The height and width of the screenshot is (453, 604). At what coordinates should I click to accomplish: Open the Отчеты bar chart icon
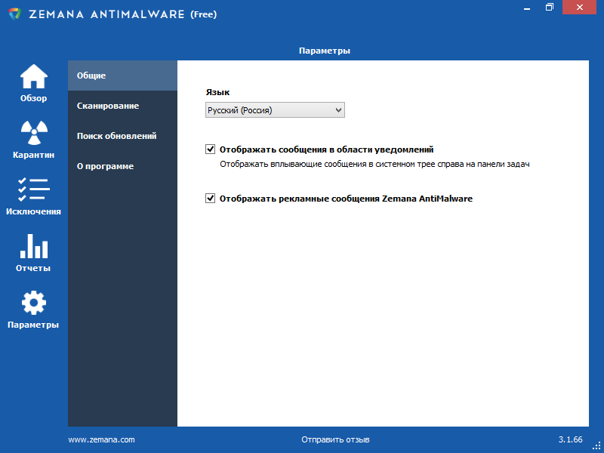pos(34,246)
